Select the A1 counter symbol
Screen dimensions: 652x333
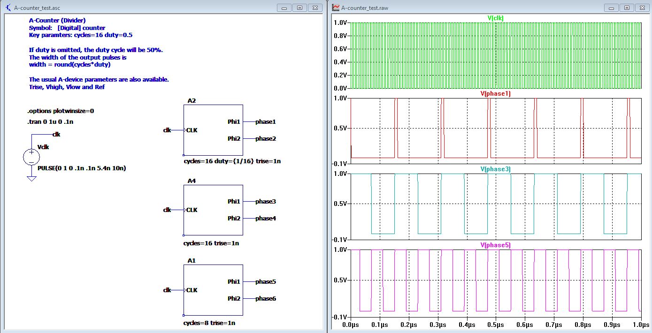(213, 290)
